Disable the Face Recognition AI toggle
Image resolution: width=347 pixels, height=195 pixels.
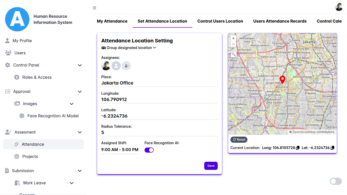149,150
